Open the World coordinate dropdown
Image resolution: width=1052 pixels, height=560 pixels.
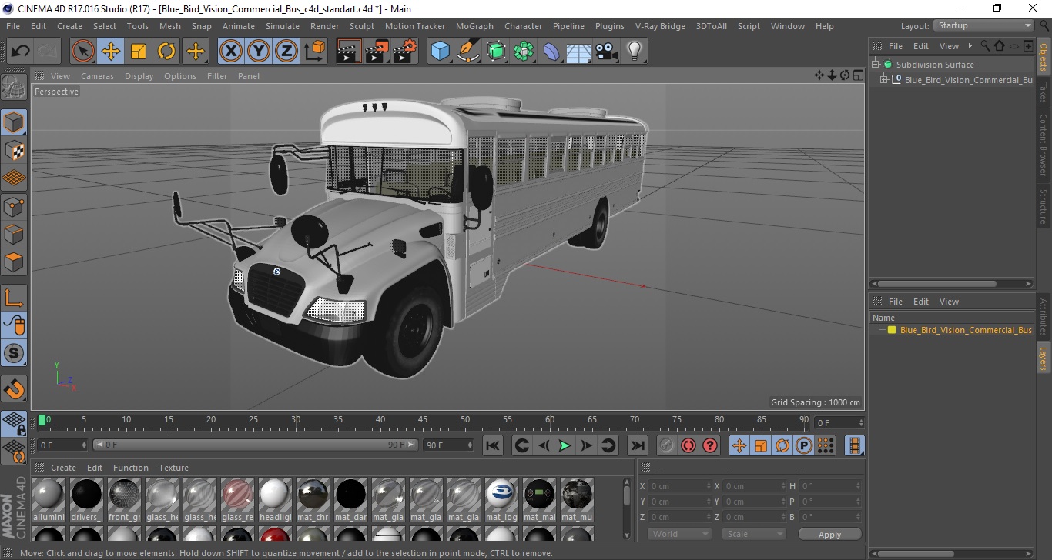[679, 534]
